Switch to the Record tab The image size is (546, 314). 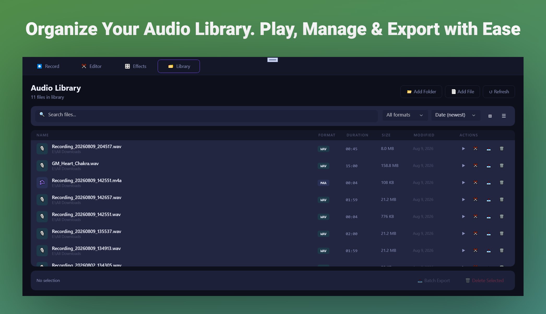click(48, 66)
